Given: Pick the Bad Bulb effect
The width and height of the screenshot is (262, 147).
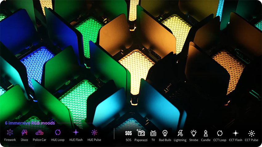Looking at the screenshot, I should pos(165,133).
